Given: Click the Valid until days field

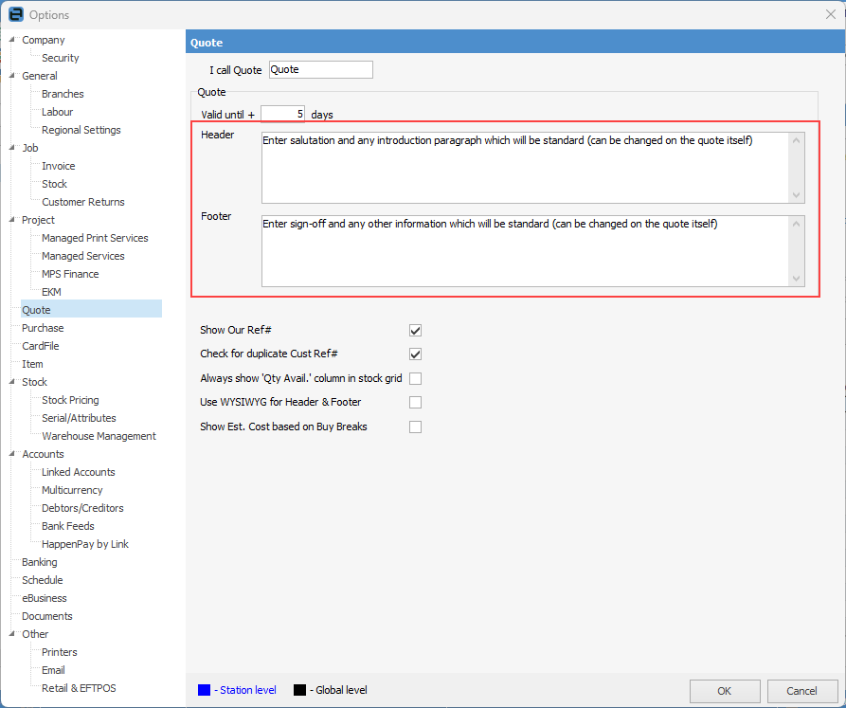Looking at the screenshot, I should pos(282,114).
